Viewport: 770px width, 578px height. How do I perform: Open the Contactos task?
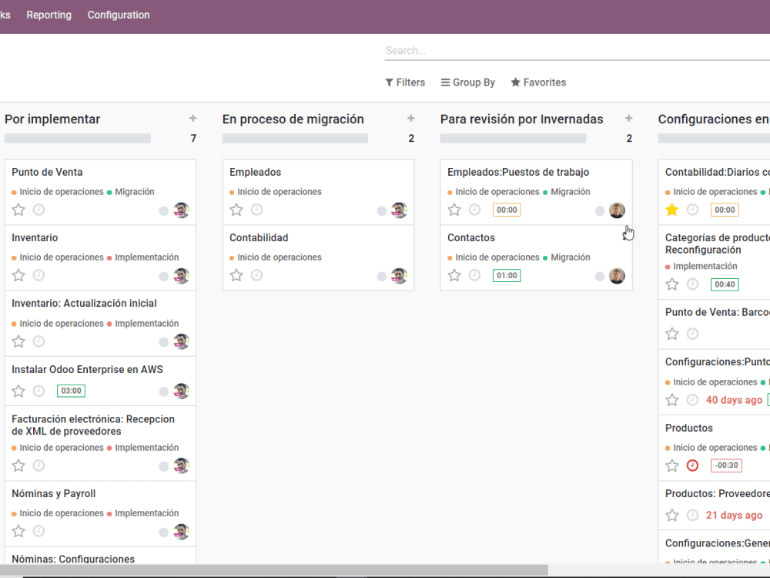click(x=471, y=238)
